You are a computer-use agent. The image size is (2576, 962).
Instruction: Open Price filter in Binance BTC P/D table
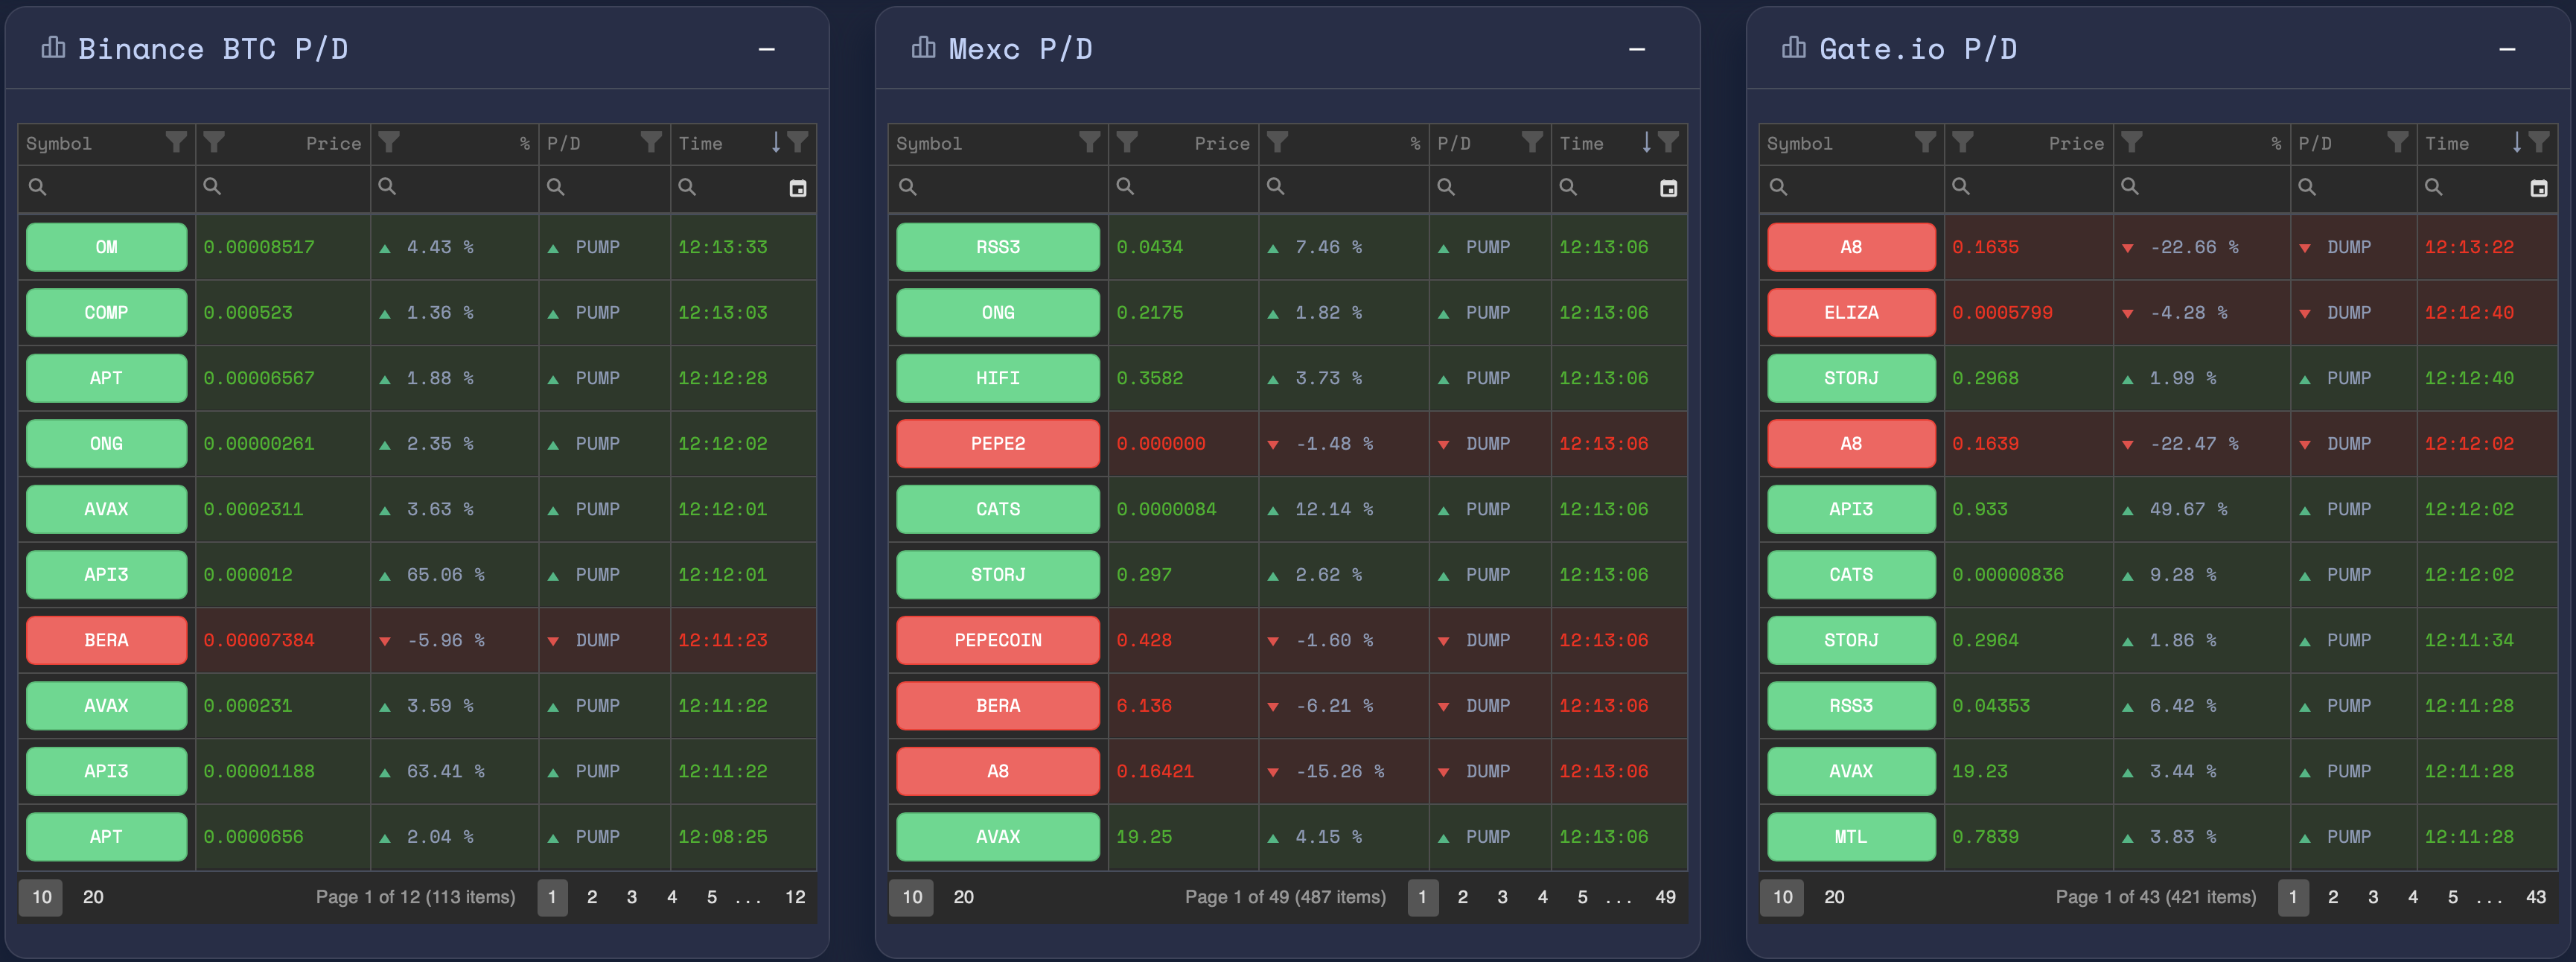point(214,142)
